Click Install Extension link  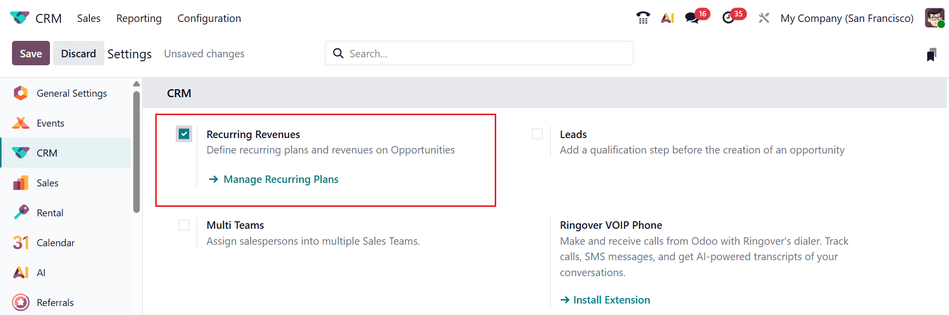tap(605, 300)
